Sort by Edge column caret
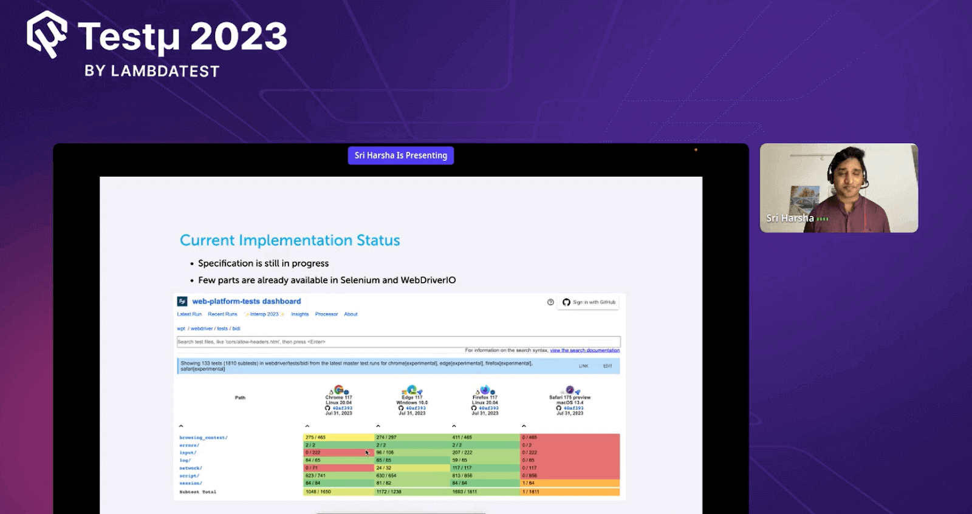The width and height of the screenshot is (972, 514). pyautogui.click(x=378, y=426)
